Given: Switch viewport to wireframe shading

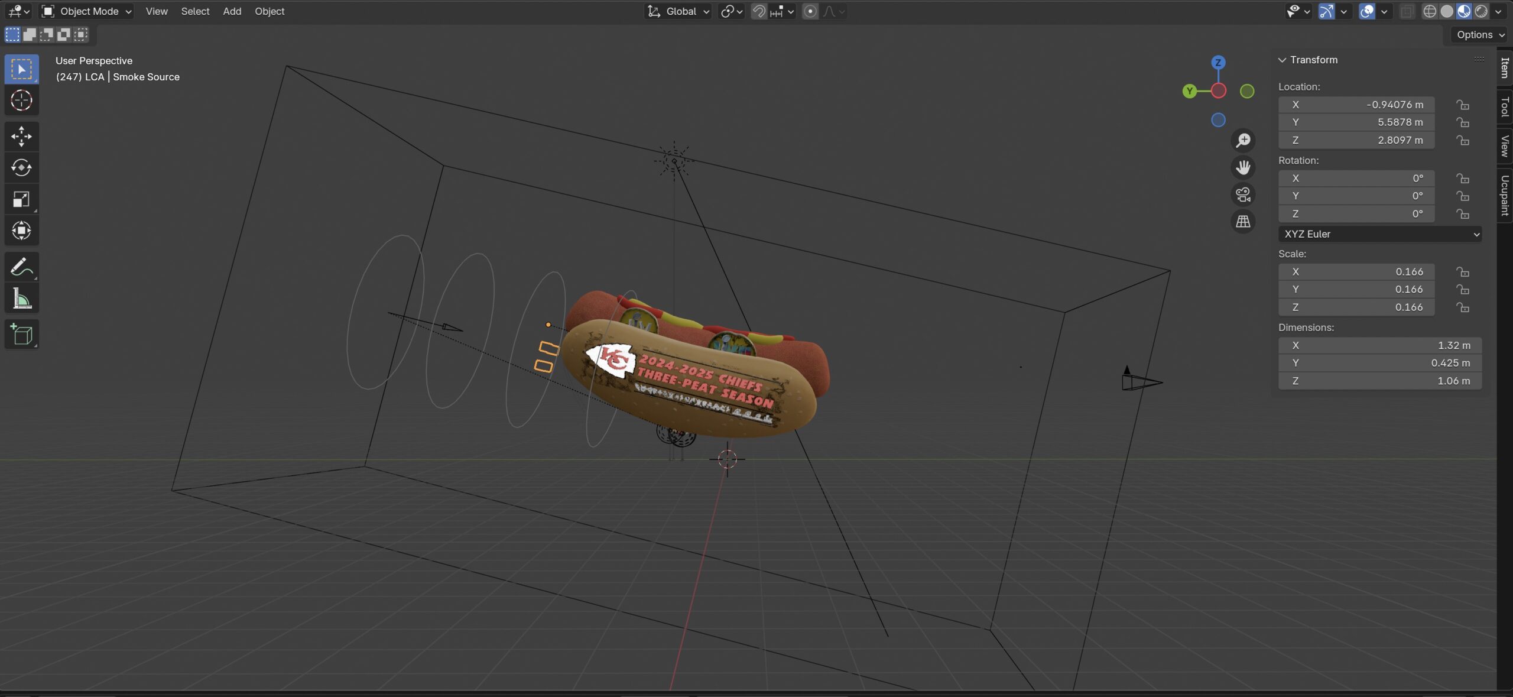Looking at the screenshot, I should click(1430, 11).
